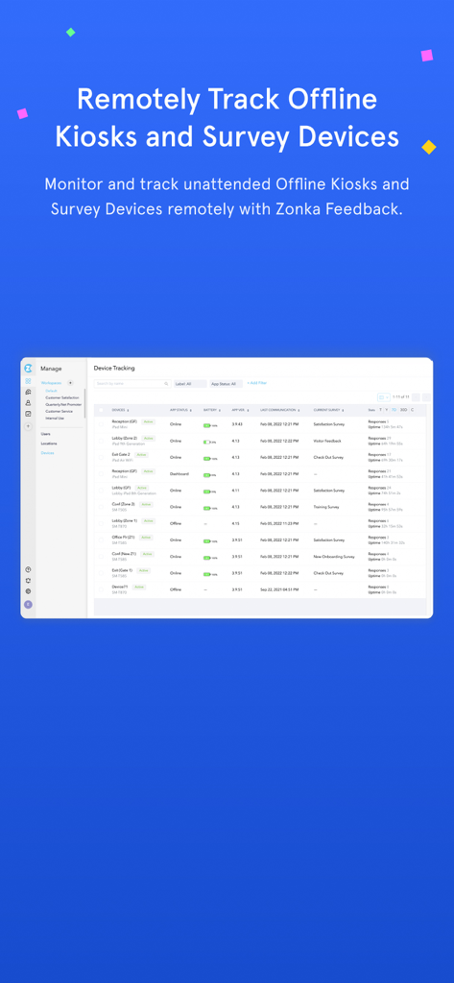This screenshot has width=454, height=983.
Task: Sort by the App Ver. column header
Action: pyautogui.click(x=240, y=410)
